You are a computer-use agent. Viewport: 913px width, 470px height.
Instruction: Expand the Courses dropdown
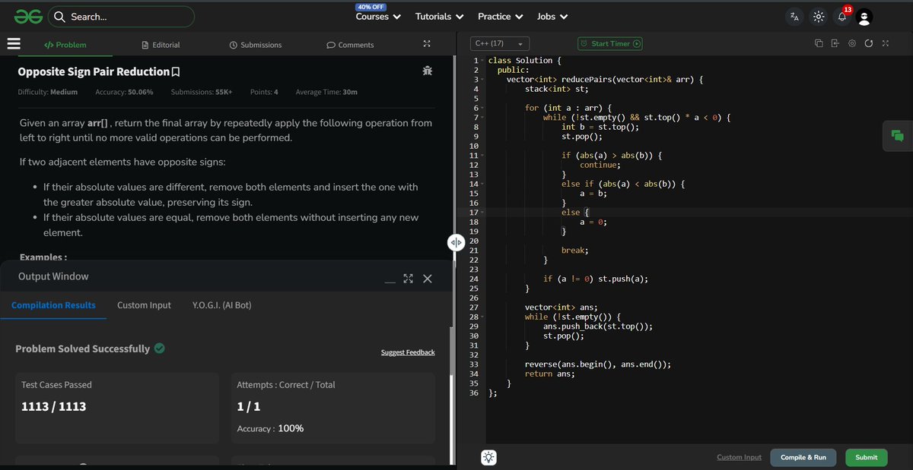coord(377,16)
